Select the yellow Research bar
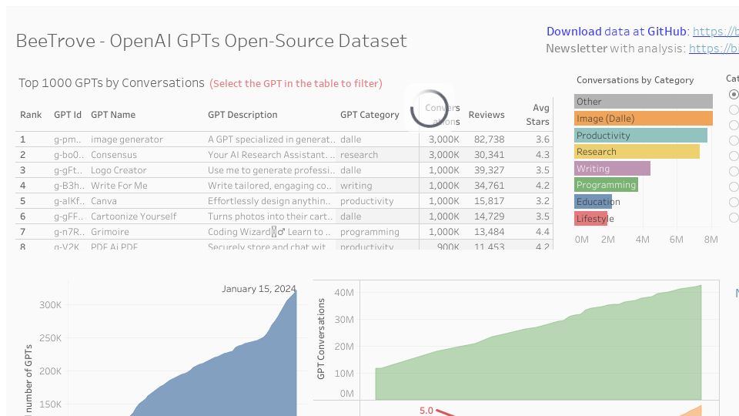This screenshot has height=416, width=739. point(637,152)
